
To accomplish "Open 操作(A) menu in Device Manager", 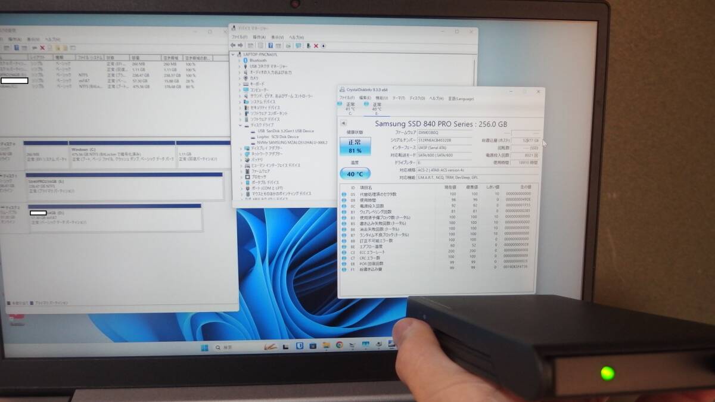I will click(259, 37).
